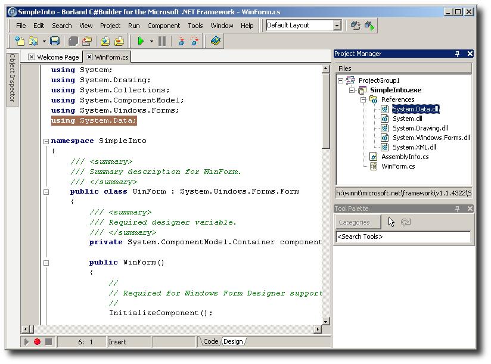The width and height of the screenshot is (491, 364).
Task: Click the Set Debug Desktop icon
Action: pos(369,26)
